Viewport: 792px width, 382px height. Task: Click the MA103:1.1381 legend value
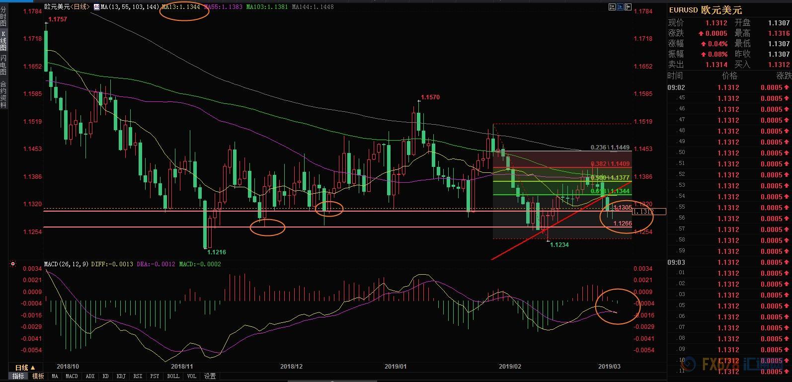click(267, 7)
